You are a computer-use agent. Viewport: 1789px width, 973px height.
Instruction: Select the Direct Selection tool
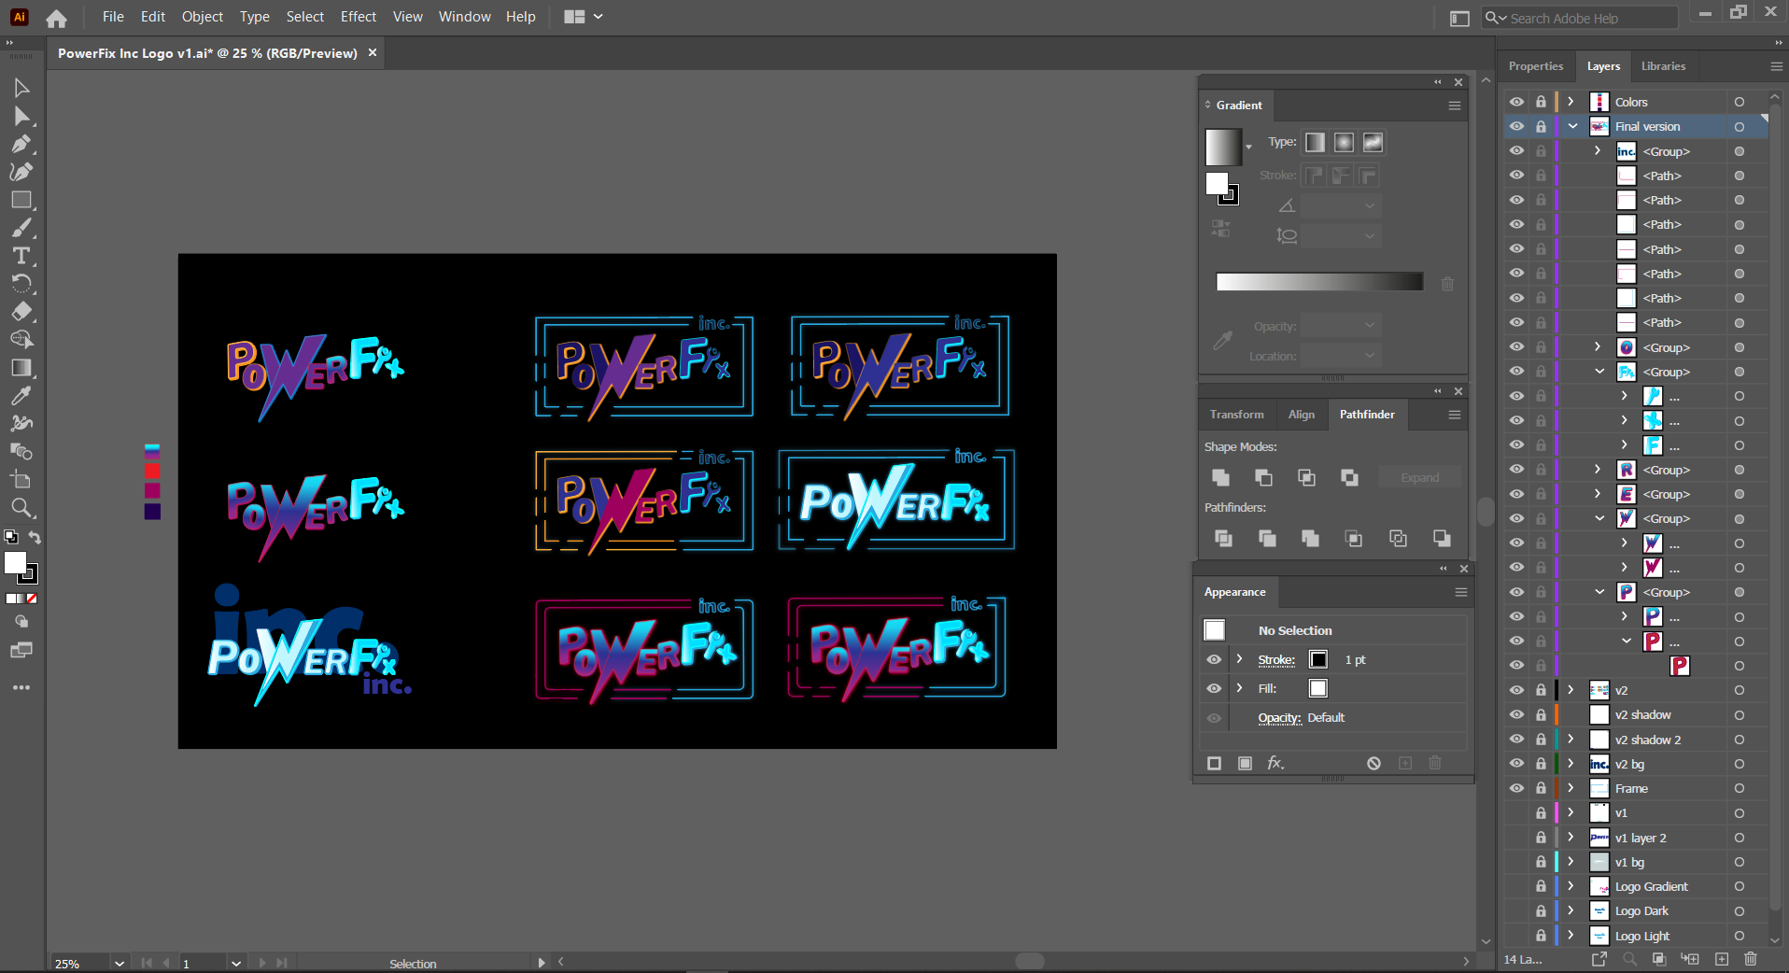click(x=21, y=116)
